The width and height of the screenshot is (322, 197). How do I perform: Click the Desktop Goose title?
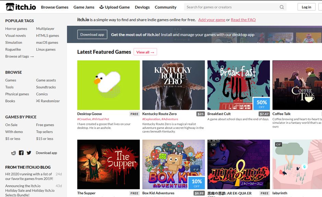(x=90, y=114)
